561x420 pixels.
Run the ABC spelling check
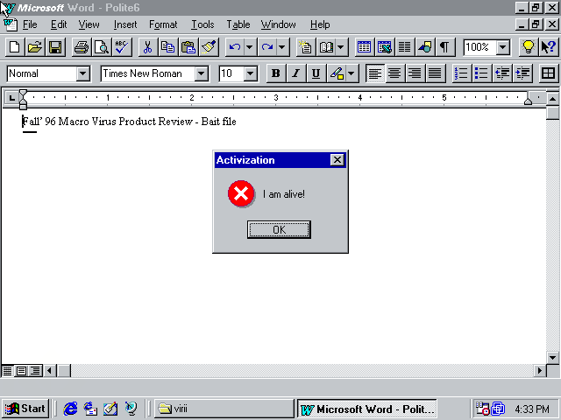tap(122, 47)
